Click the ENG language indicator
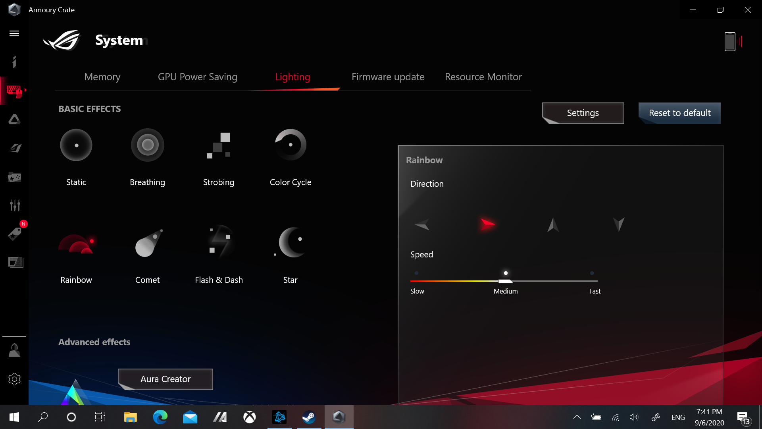 click(x=678, y=417)
